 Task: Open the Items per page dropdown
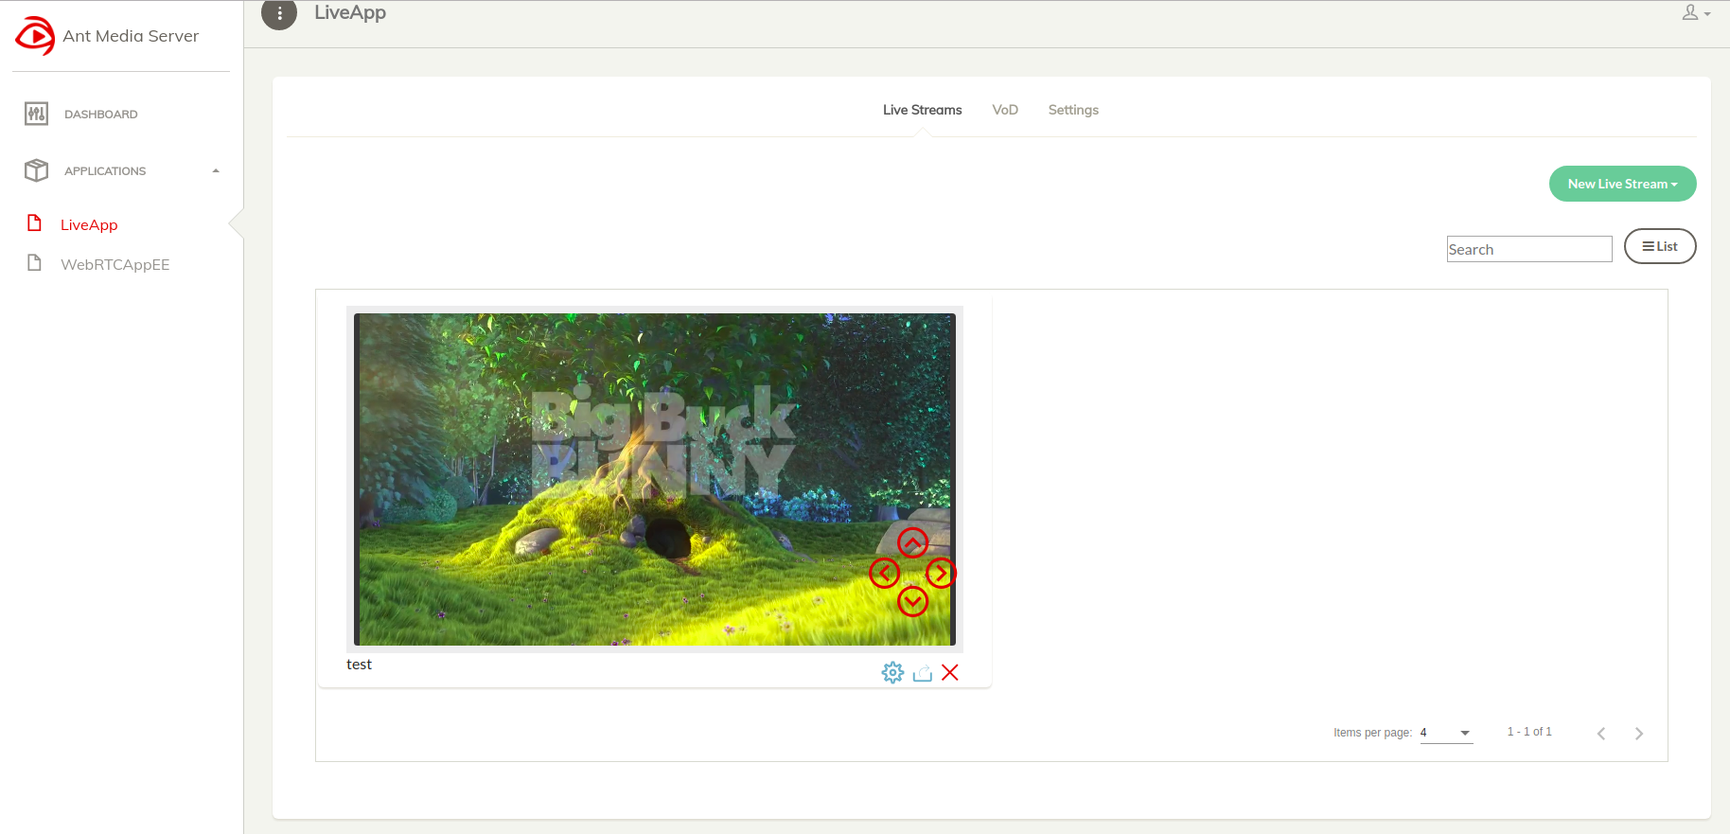click(x=1446, y=733)
